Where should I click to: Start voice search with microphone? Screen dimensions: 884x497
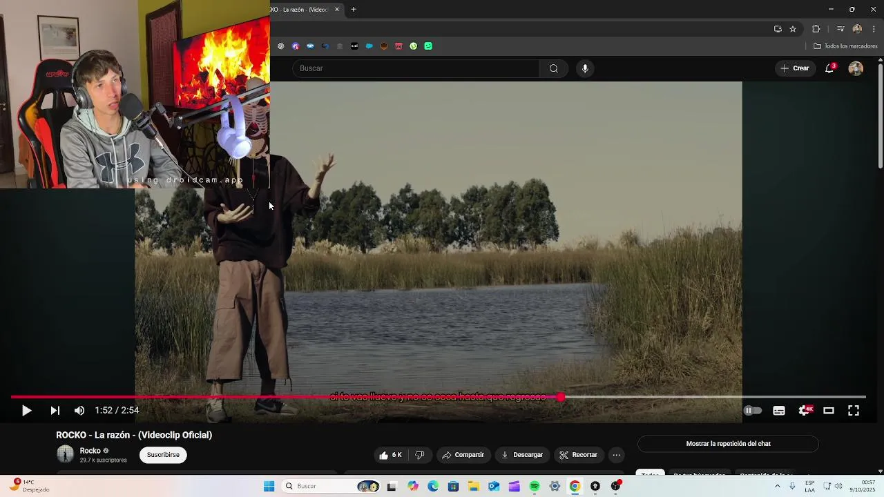(585, 68)
